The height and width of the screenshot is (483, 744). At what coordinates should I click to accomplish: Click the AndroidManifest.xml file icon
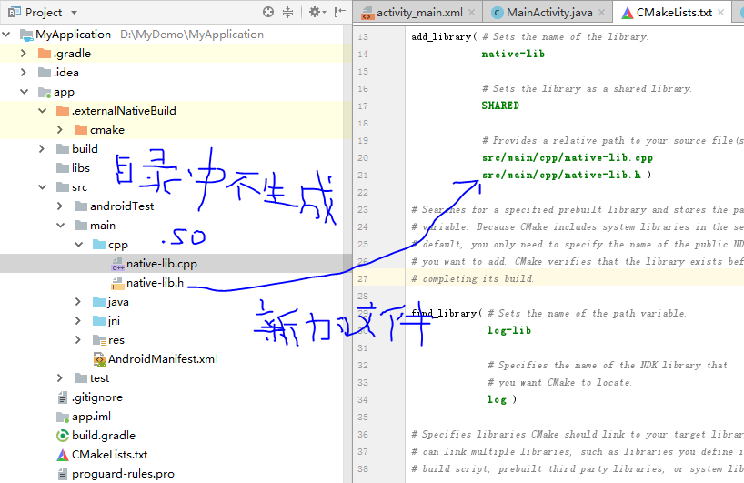pyautogui.click(x=99, y=359)
